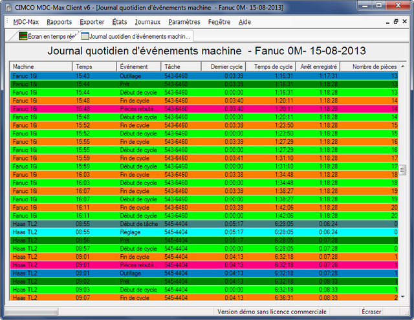
Task: Select the Haas TL2 Outillage row at 09:01
Action: pyautogui.click(x=204, y=273)
